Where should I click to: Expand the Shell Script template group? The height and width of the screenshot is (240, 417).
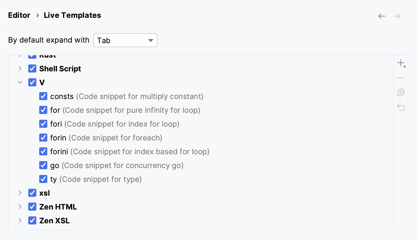[20, 68]
